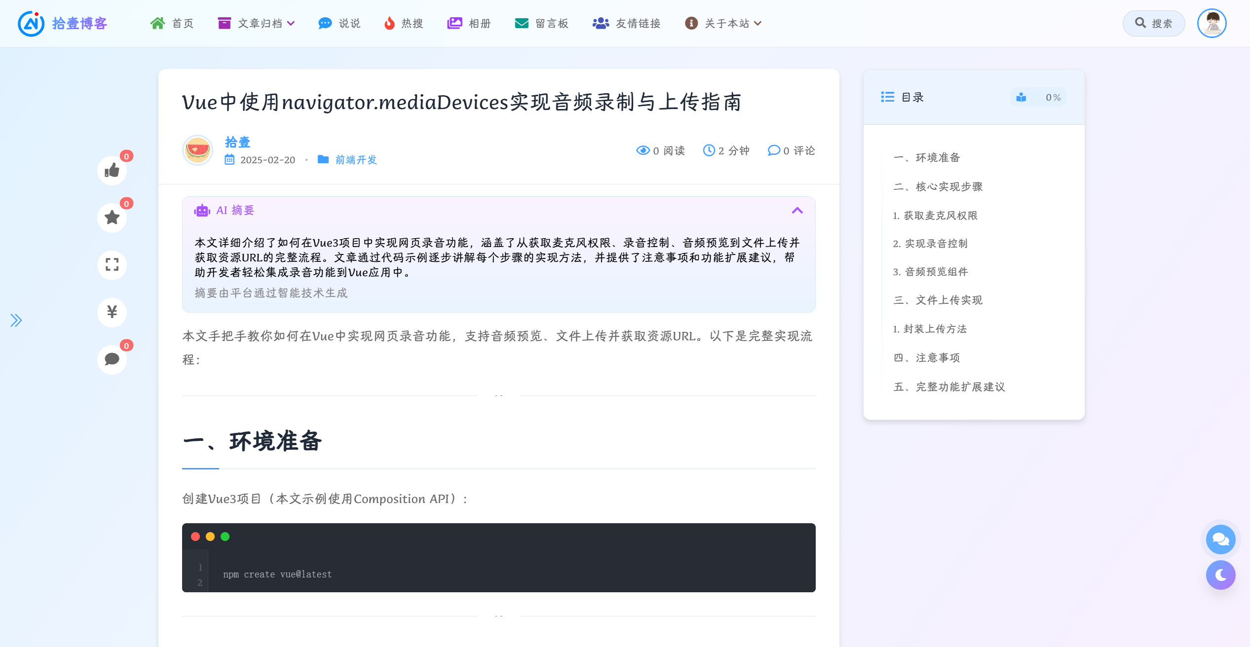Open the 文章归档 dropdown menu
Image resolution: width=1250 pixels, height=647 pixels.
point(257,23)
